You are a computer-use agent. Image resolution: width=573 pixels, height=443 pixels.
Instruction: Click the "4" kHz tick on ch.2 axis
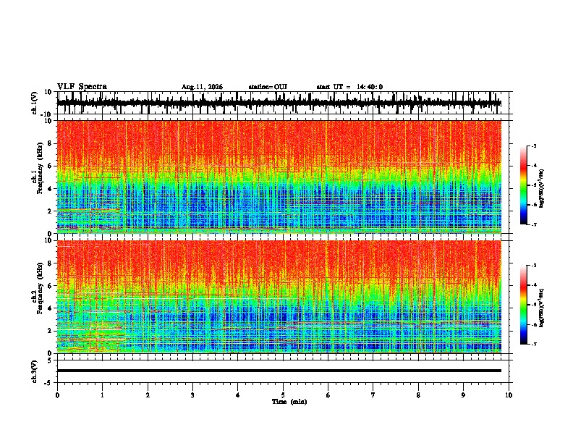pyautogui.click(x=50, y=308)
